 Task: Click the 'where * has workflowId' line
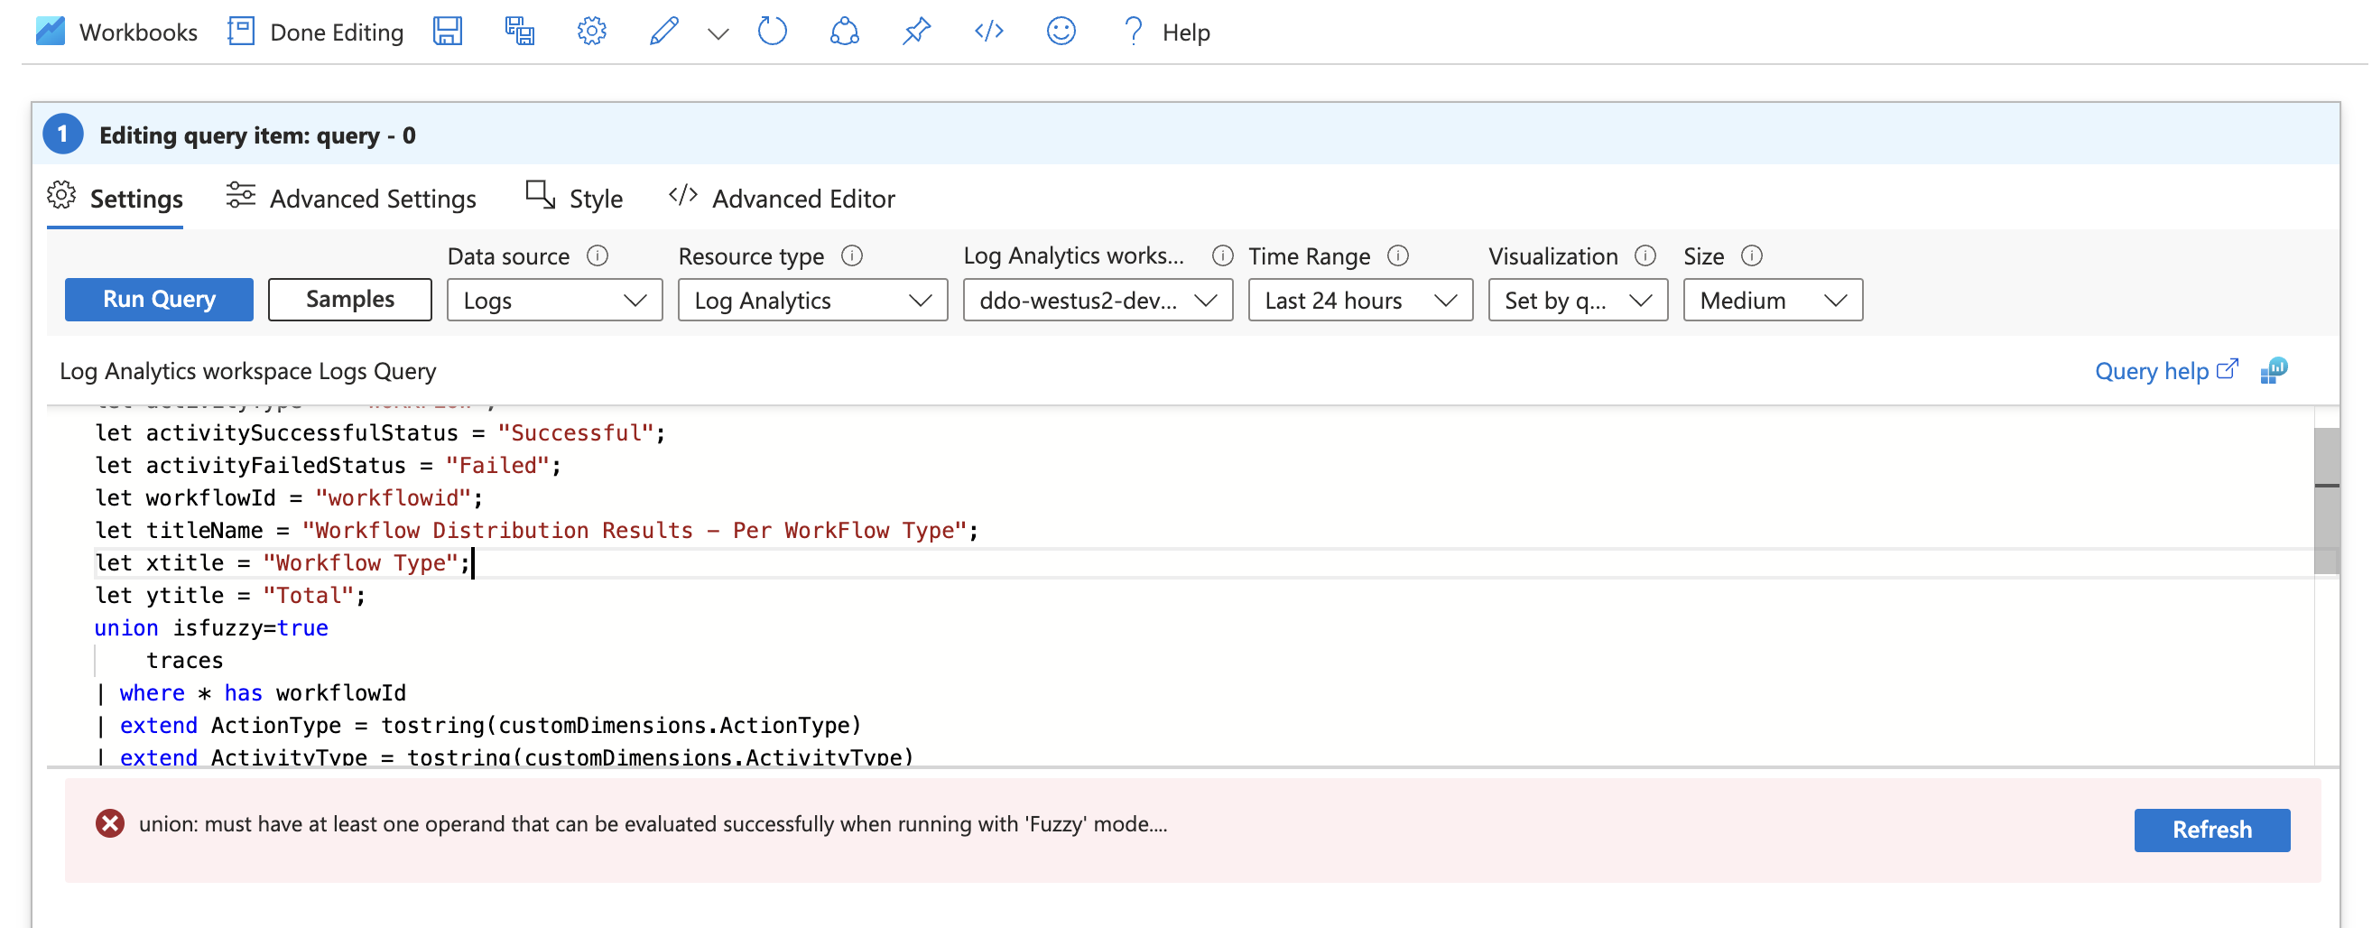[253, 693]
